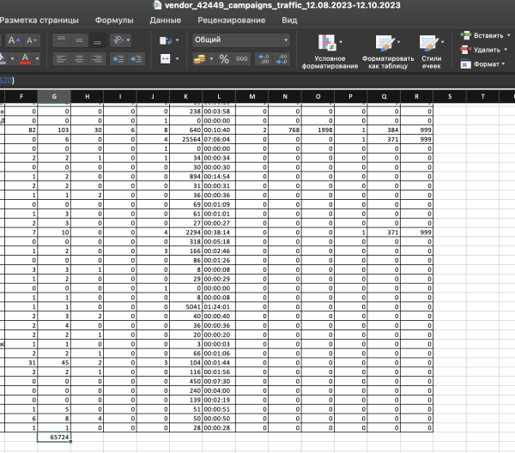Toggle center horizontal alignment
Viewport: 515px width, 453px height.
point(79,59)
